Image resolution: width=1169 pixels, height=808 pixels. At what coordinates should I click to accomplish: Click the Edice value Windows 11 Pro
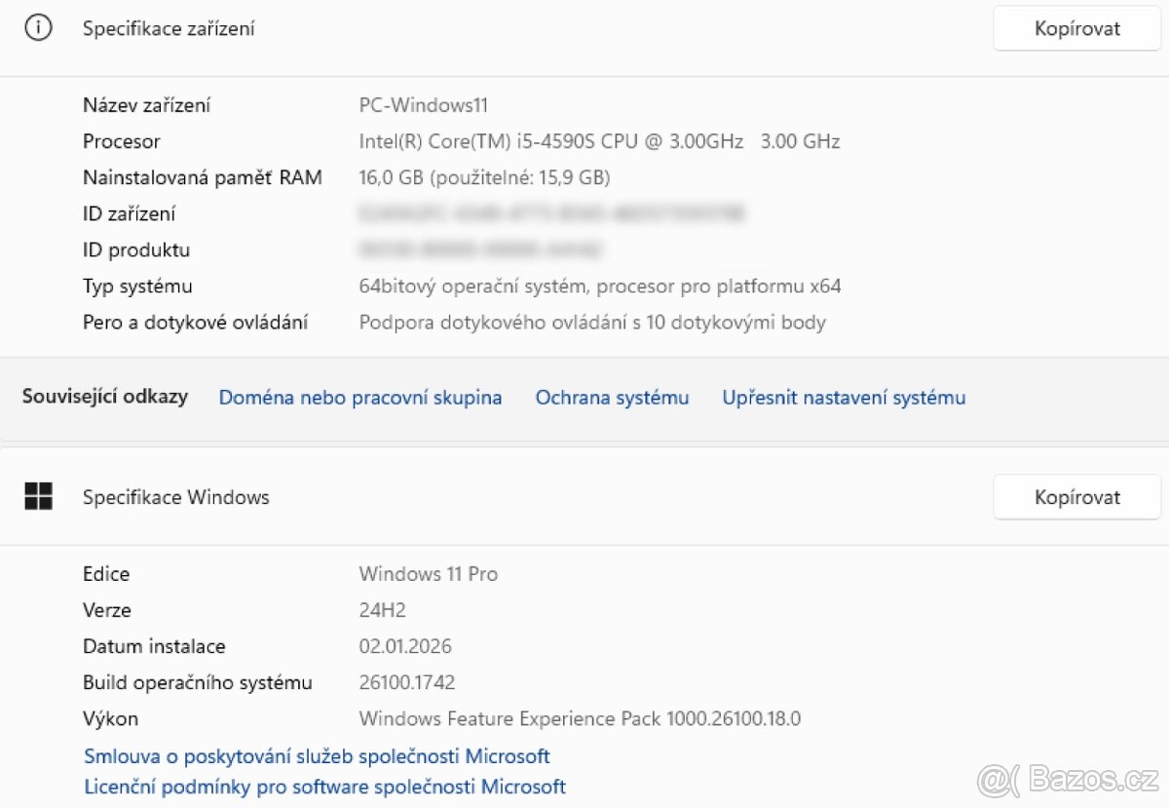[x=429, y=574]
